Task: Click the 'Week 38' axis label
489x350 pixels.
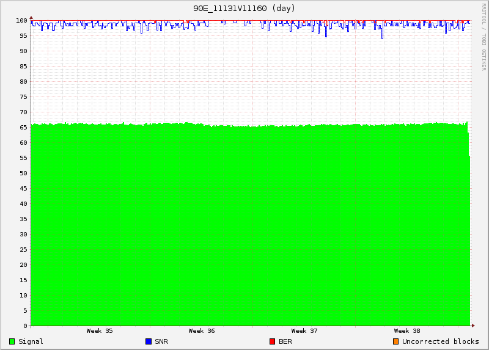Action: coord(407,330)
